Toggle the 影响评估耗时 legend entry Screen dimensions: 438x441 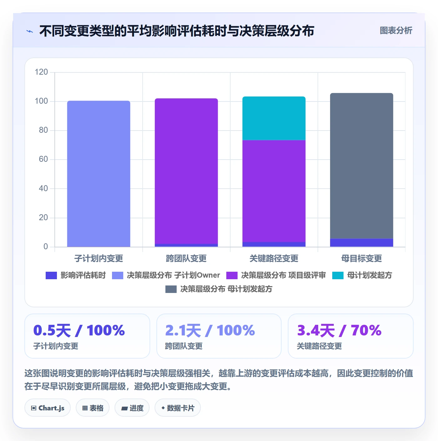coord(76,275)
